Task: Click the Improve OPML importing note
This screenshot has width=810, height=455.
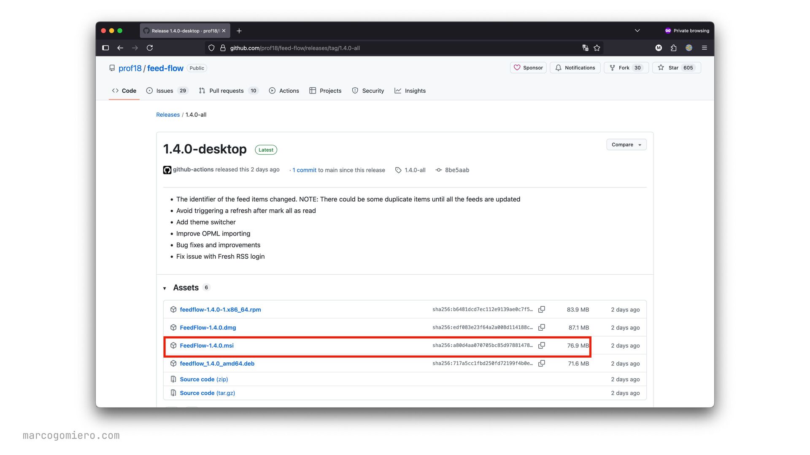Action: [213, 233]
